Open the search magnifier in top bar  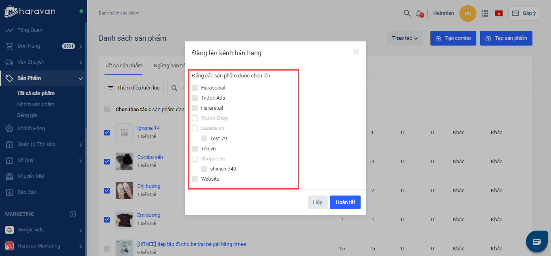[407, 13]
